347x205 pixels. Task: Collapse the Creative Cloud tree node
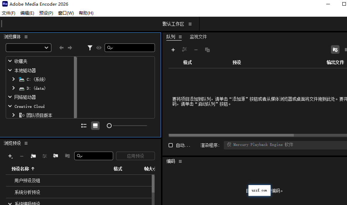click(10, 106)
